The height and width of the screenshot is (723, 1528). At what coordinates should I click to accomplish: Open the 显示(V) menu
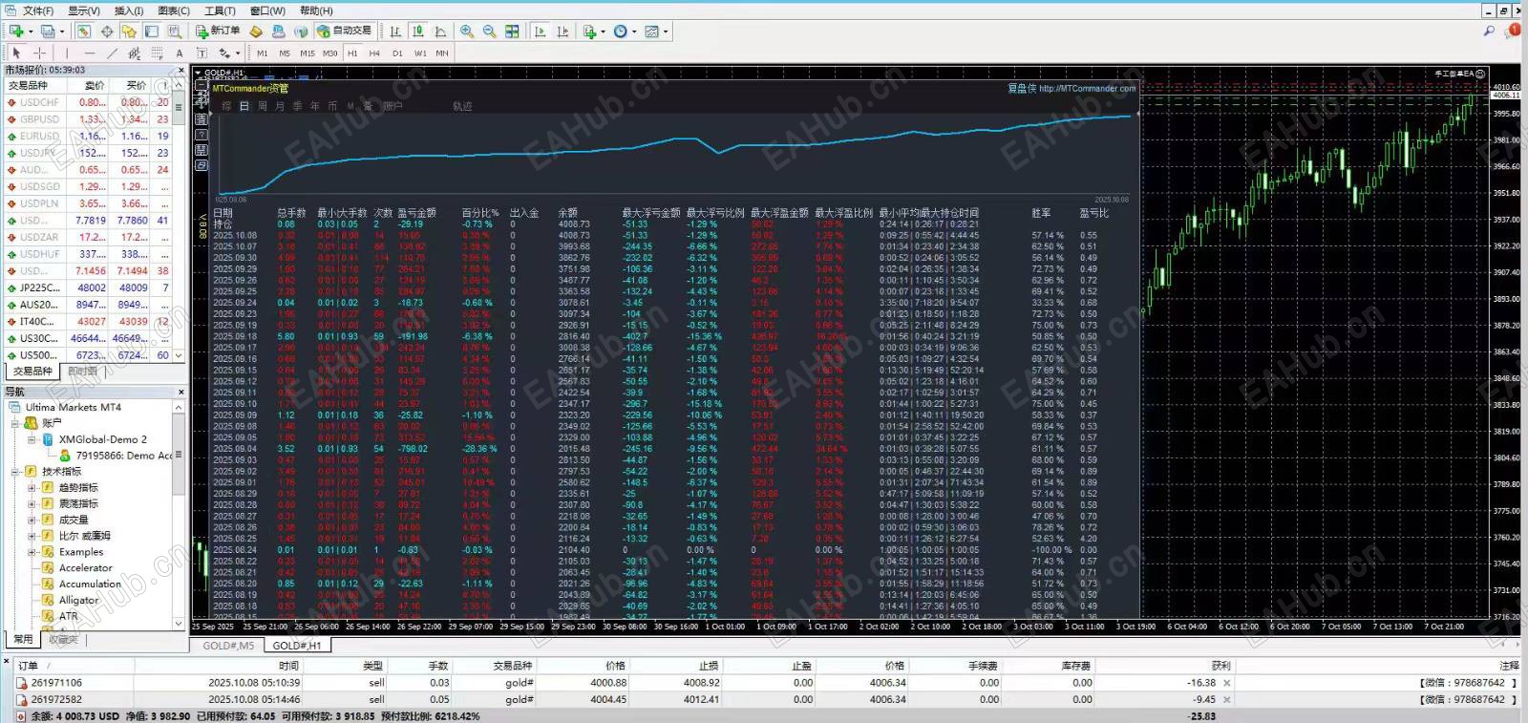[x=84, y=11]
